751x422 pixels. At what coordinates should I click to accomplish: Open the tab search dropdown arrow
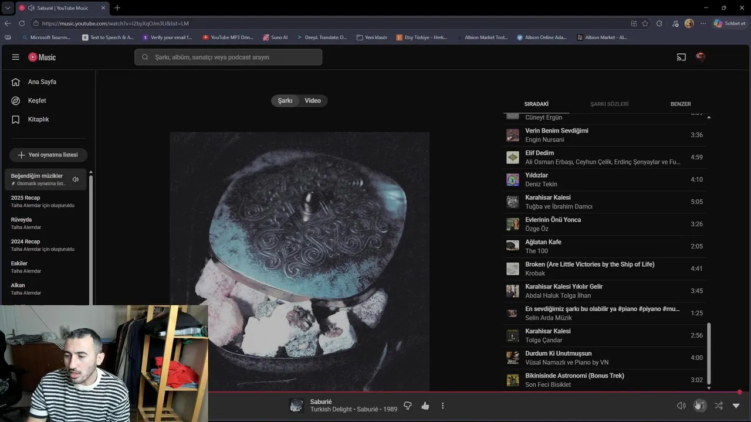pyautogui.click(x=8, y=8)
